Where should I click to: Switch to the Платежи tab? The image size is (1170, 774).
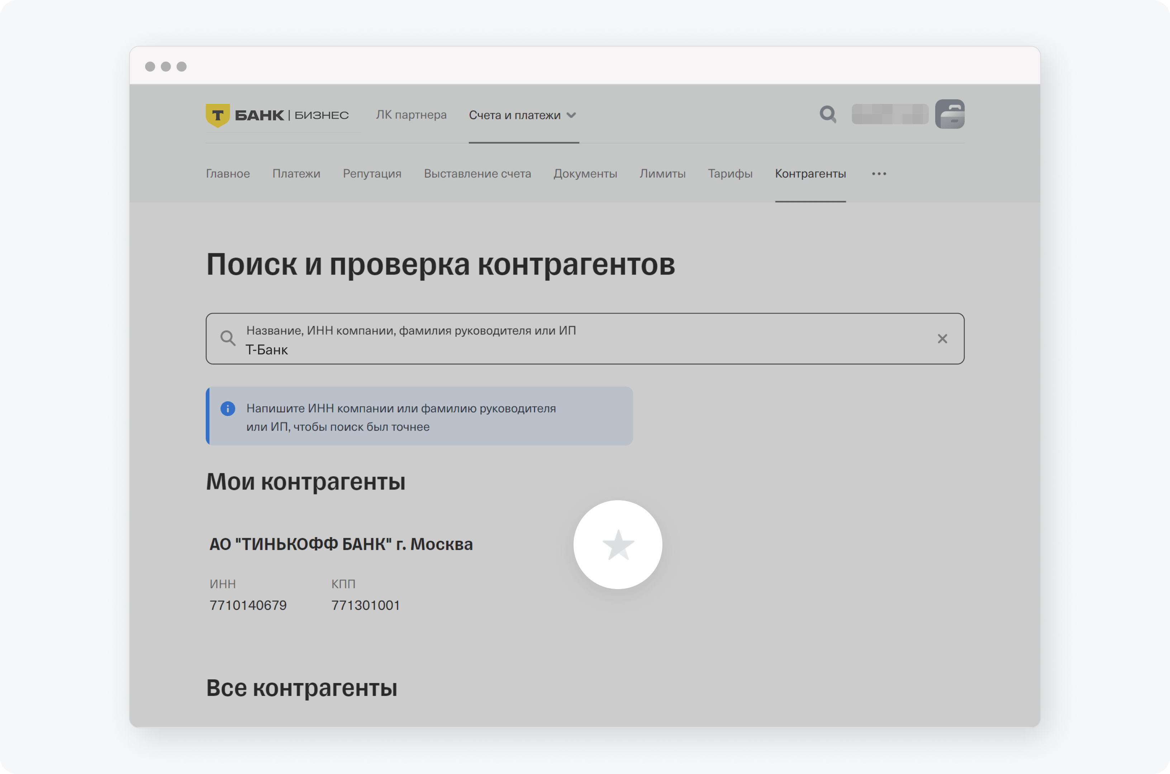(x=296, y=174)
